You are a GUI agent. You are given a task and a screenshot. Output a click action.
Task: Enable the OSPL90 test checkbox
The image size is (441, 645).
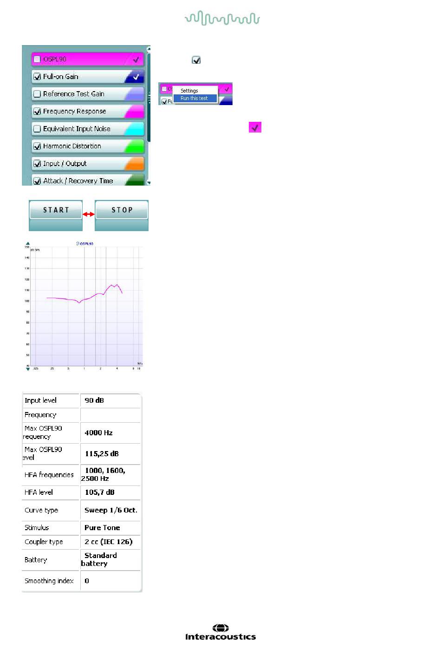click(x=37, y=59)
